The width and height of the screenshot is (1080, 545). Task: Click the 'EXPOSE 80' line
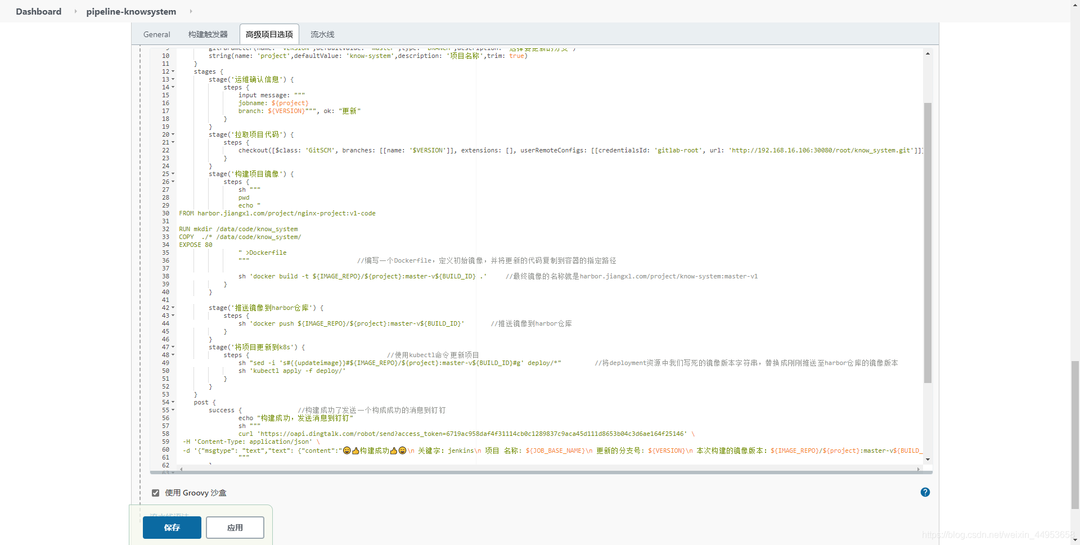tap(196, 245)
